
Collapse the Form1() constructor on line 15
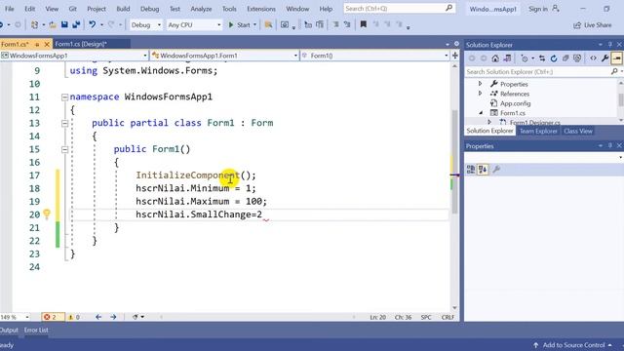tap(64, 149)
